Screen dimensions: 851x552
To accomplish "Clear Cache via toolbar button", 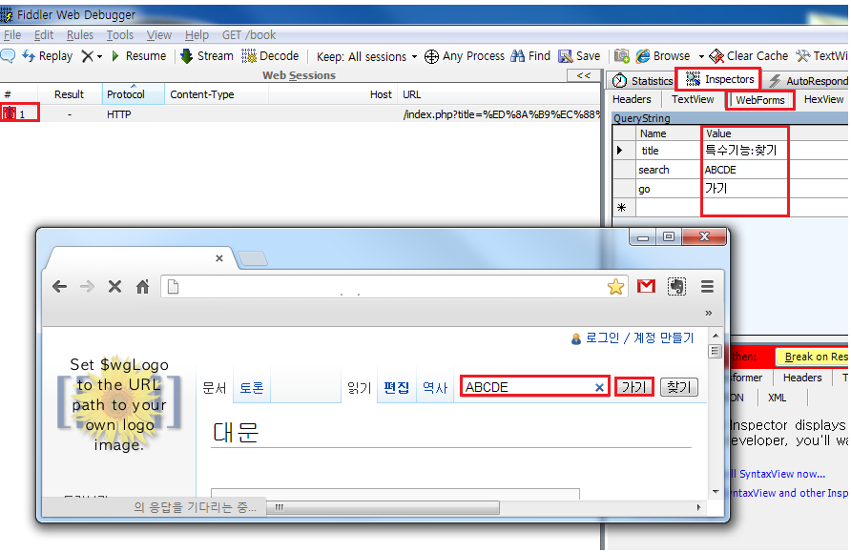I will (x=749, y=56).
